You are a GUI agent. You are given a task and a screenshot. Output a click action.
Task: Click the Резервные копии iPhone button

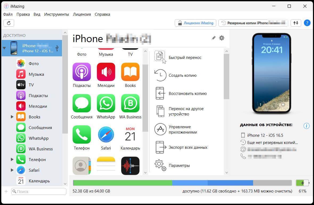click(x=253, y=23)
